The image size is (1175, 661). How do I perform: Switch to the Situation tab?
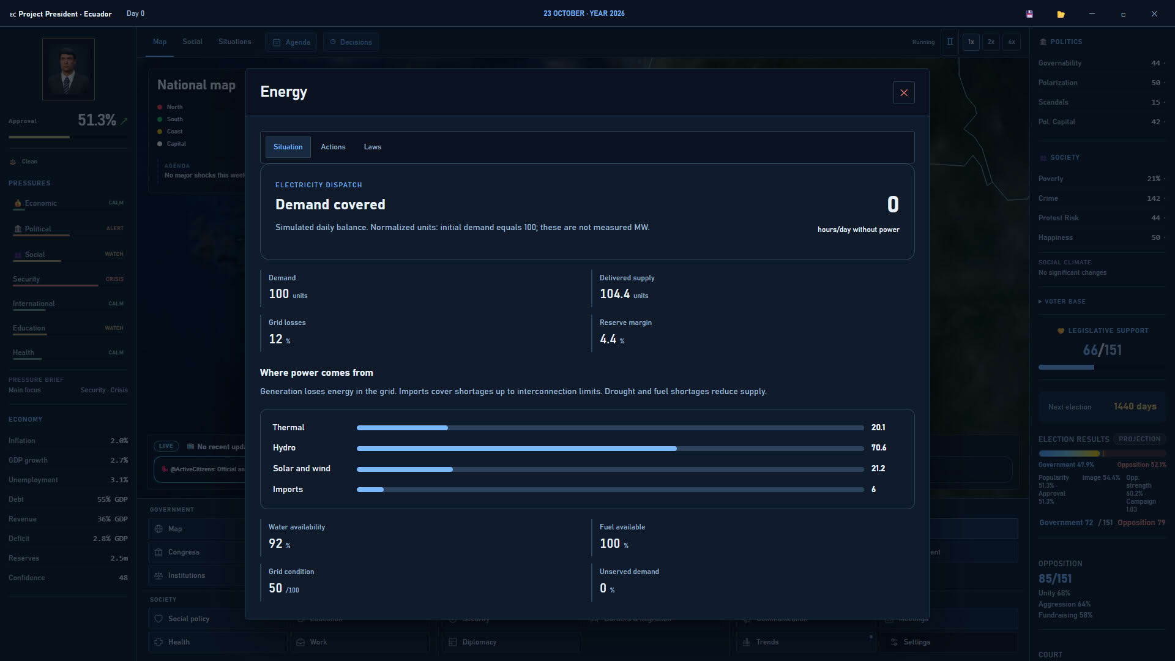click(x=288, y=147)
